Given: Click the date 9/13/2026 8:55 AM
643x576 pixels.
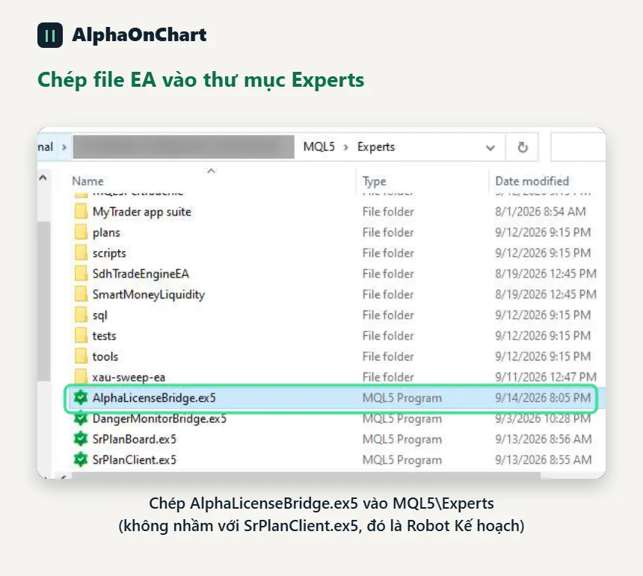Looking at the screenshot, I should click(543, 459).
